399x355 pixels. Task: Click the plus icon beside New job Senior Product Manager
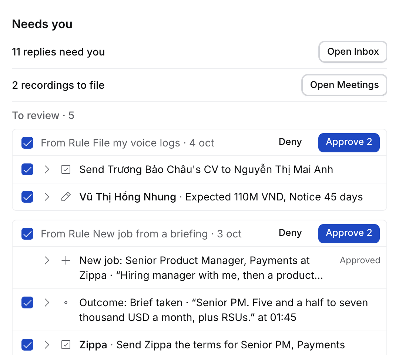[x=66, y=260]
